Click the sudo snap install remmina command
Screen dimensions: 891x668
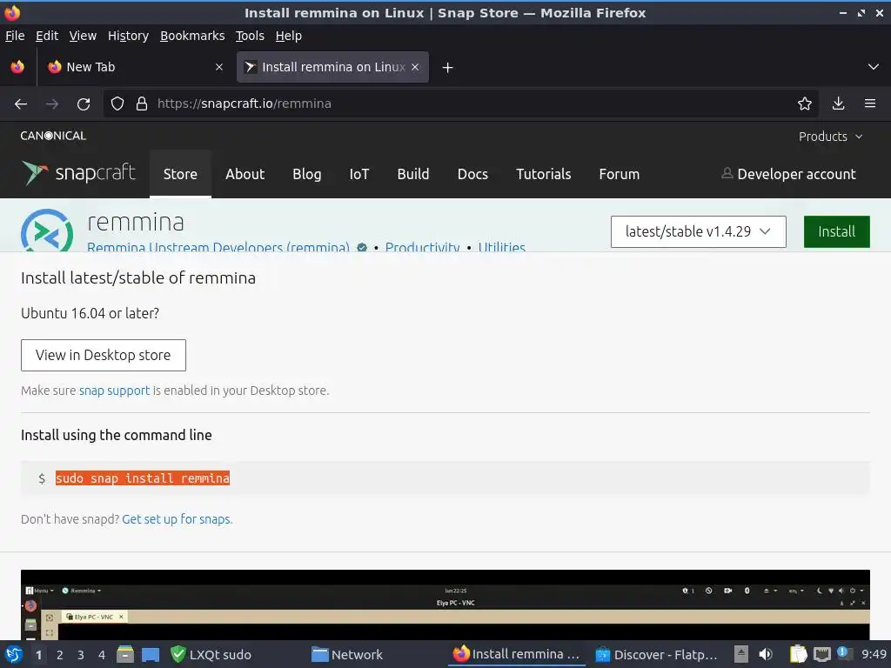tap(143, 478)
